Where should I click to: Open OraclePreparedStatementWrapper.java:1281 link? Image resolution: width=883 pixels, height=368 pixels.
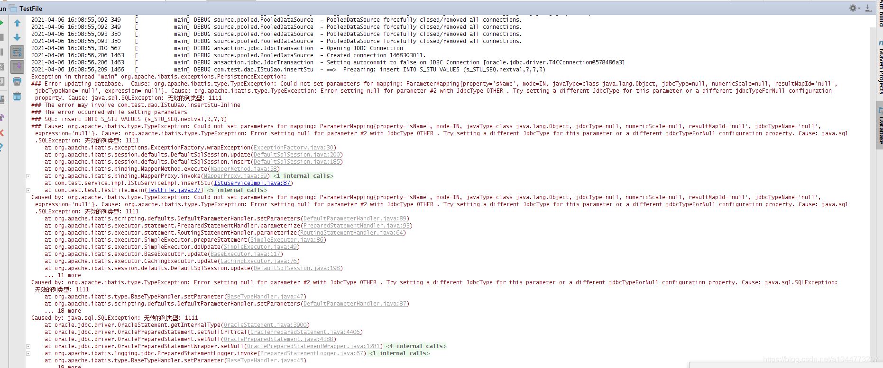tap(313, 346)
